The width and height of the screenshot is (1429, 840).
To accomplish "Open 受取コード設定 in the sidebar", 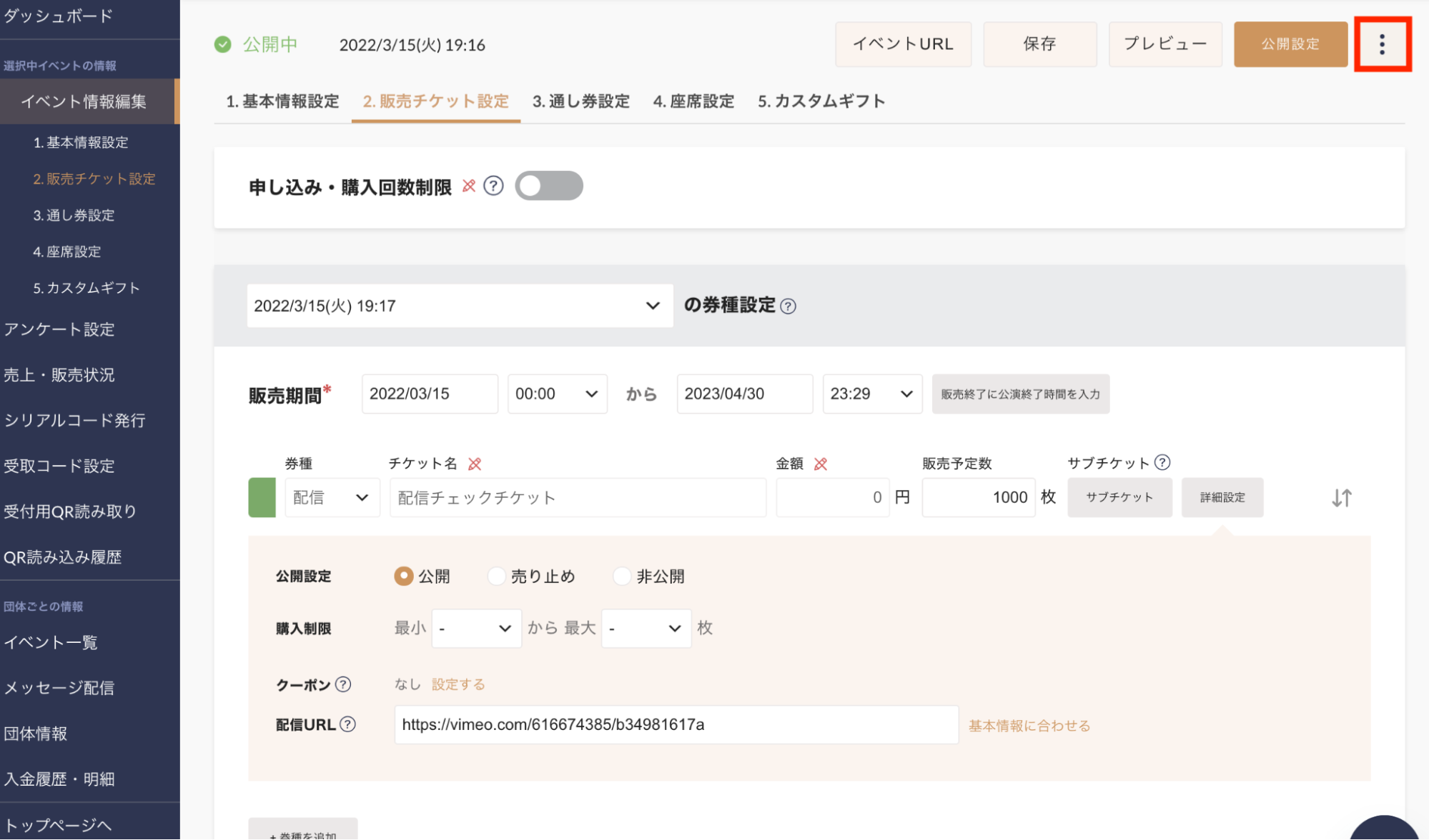I will [59, 466].
